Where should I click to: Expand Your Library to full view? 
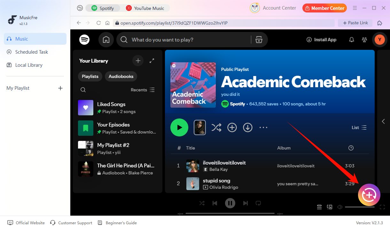pos(152,61)
